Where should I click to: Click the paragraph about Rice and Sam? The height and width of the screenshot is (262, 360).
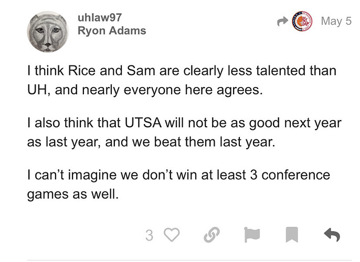pyautogui.click(x=182, y=80)
